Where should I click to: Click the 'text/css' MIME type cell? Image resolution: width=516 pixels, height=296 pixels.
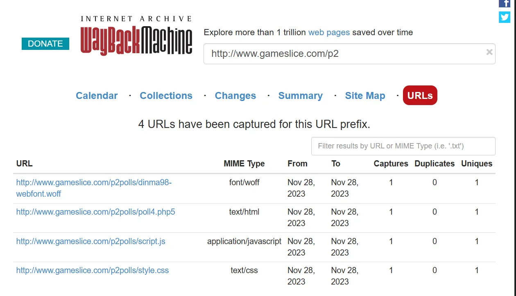pyautogui.click(x=244, y=270)
